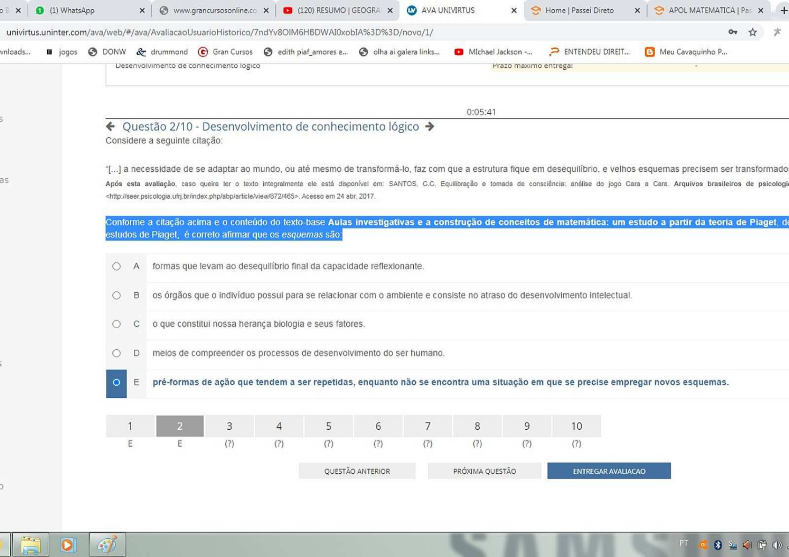Select answer option C radio button
Screen dimensions: 789x557
click(x=117, y=324)
